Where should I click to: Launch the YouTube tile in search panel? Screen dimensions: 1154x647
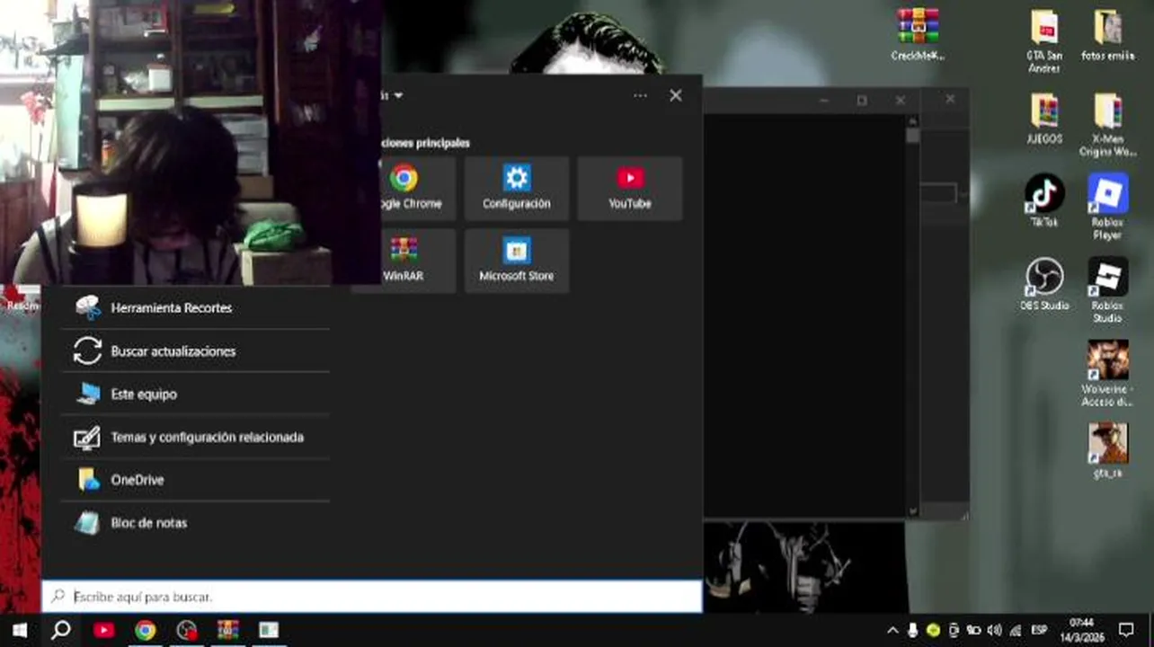[630, 189]
